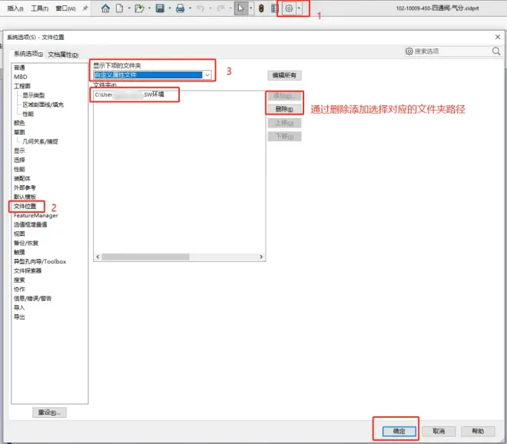Click the Save floppy disk icon

click(x=159, y=8)
